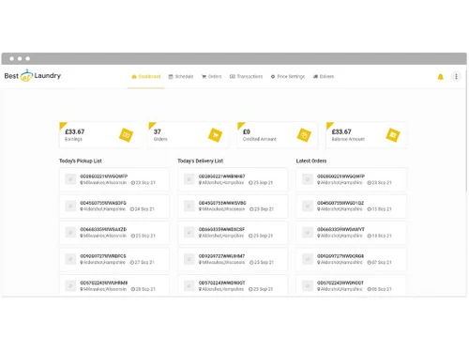Open delivery list thumbnail for order OD57
Viewport: 469px width, 352px height.
click(x=189, y=285)
